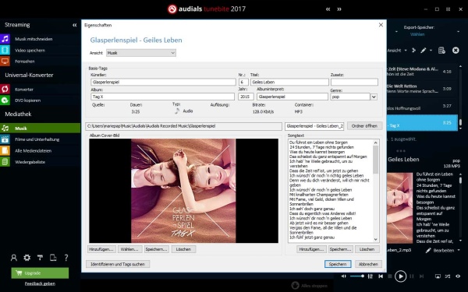Navigate forward with the title bar right arrows
The height and width of the screenshot is (292, 468).
pos(339,9)
